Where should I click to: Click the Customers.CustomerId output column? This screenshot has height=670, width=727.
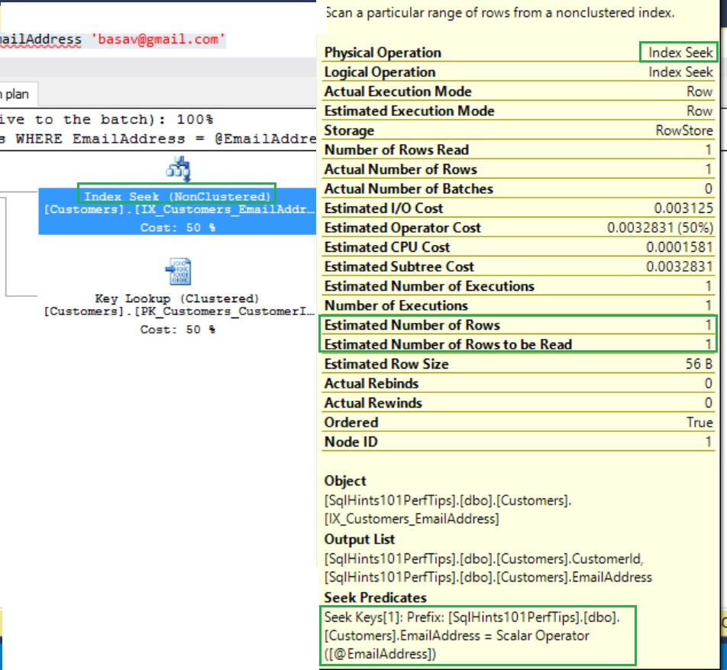(x=483, y=559)
